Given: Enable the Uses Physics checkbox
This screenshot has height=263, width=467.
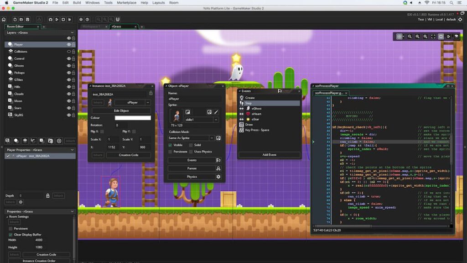Looking at the screenshot, I should pyautogui.click(x=191, y=152).
